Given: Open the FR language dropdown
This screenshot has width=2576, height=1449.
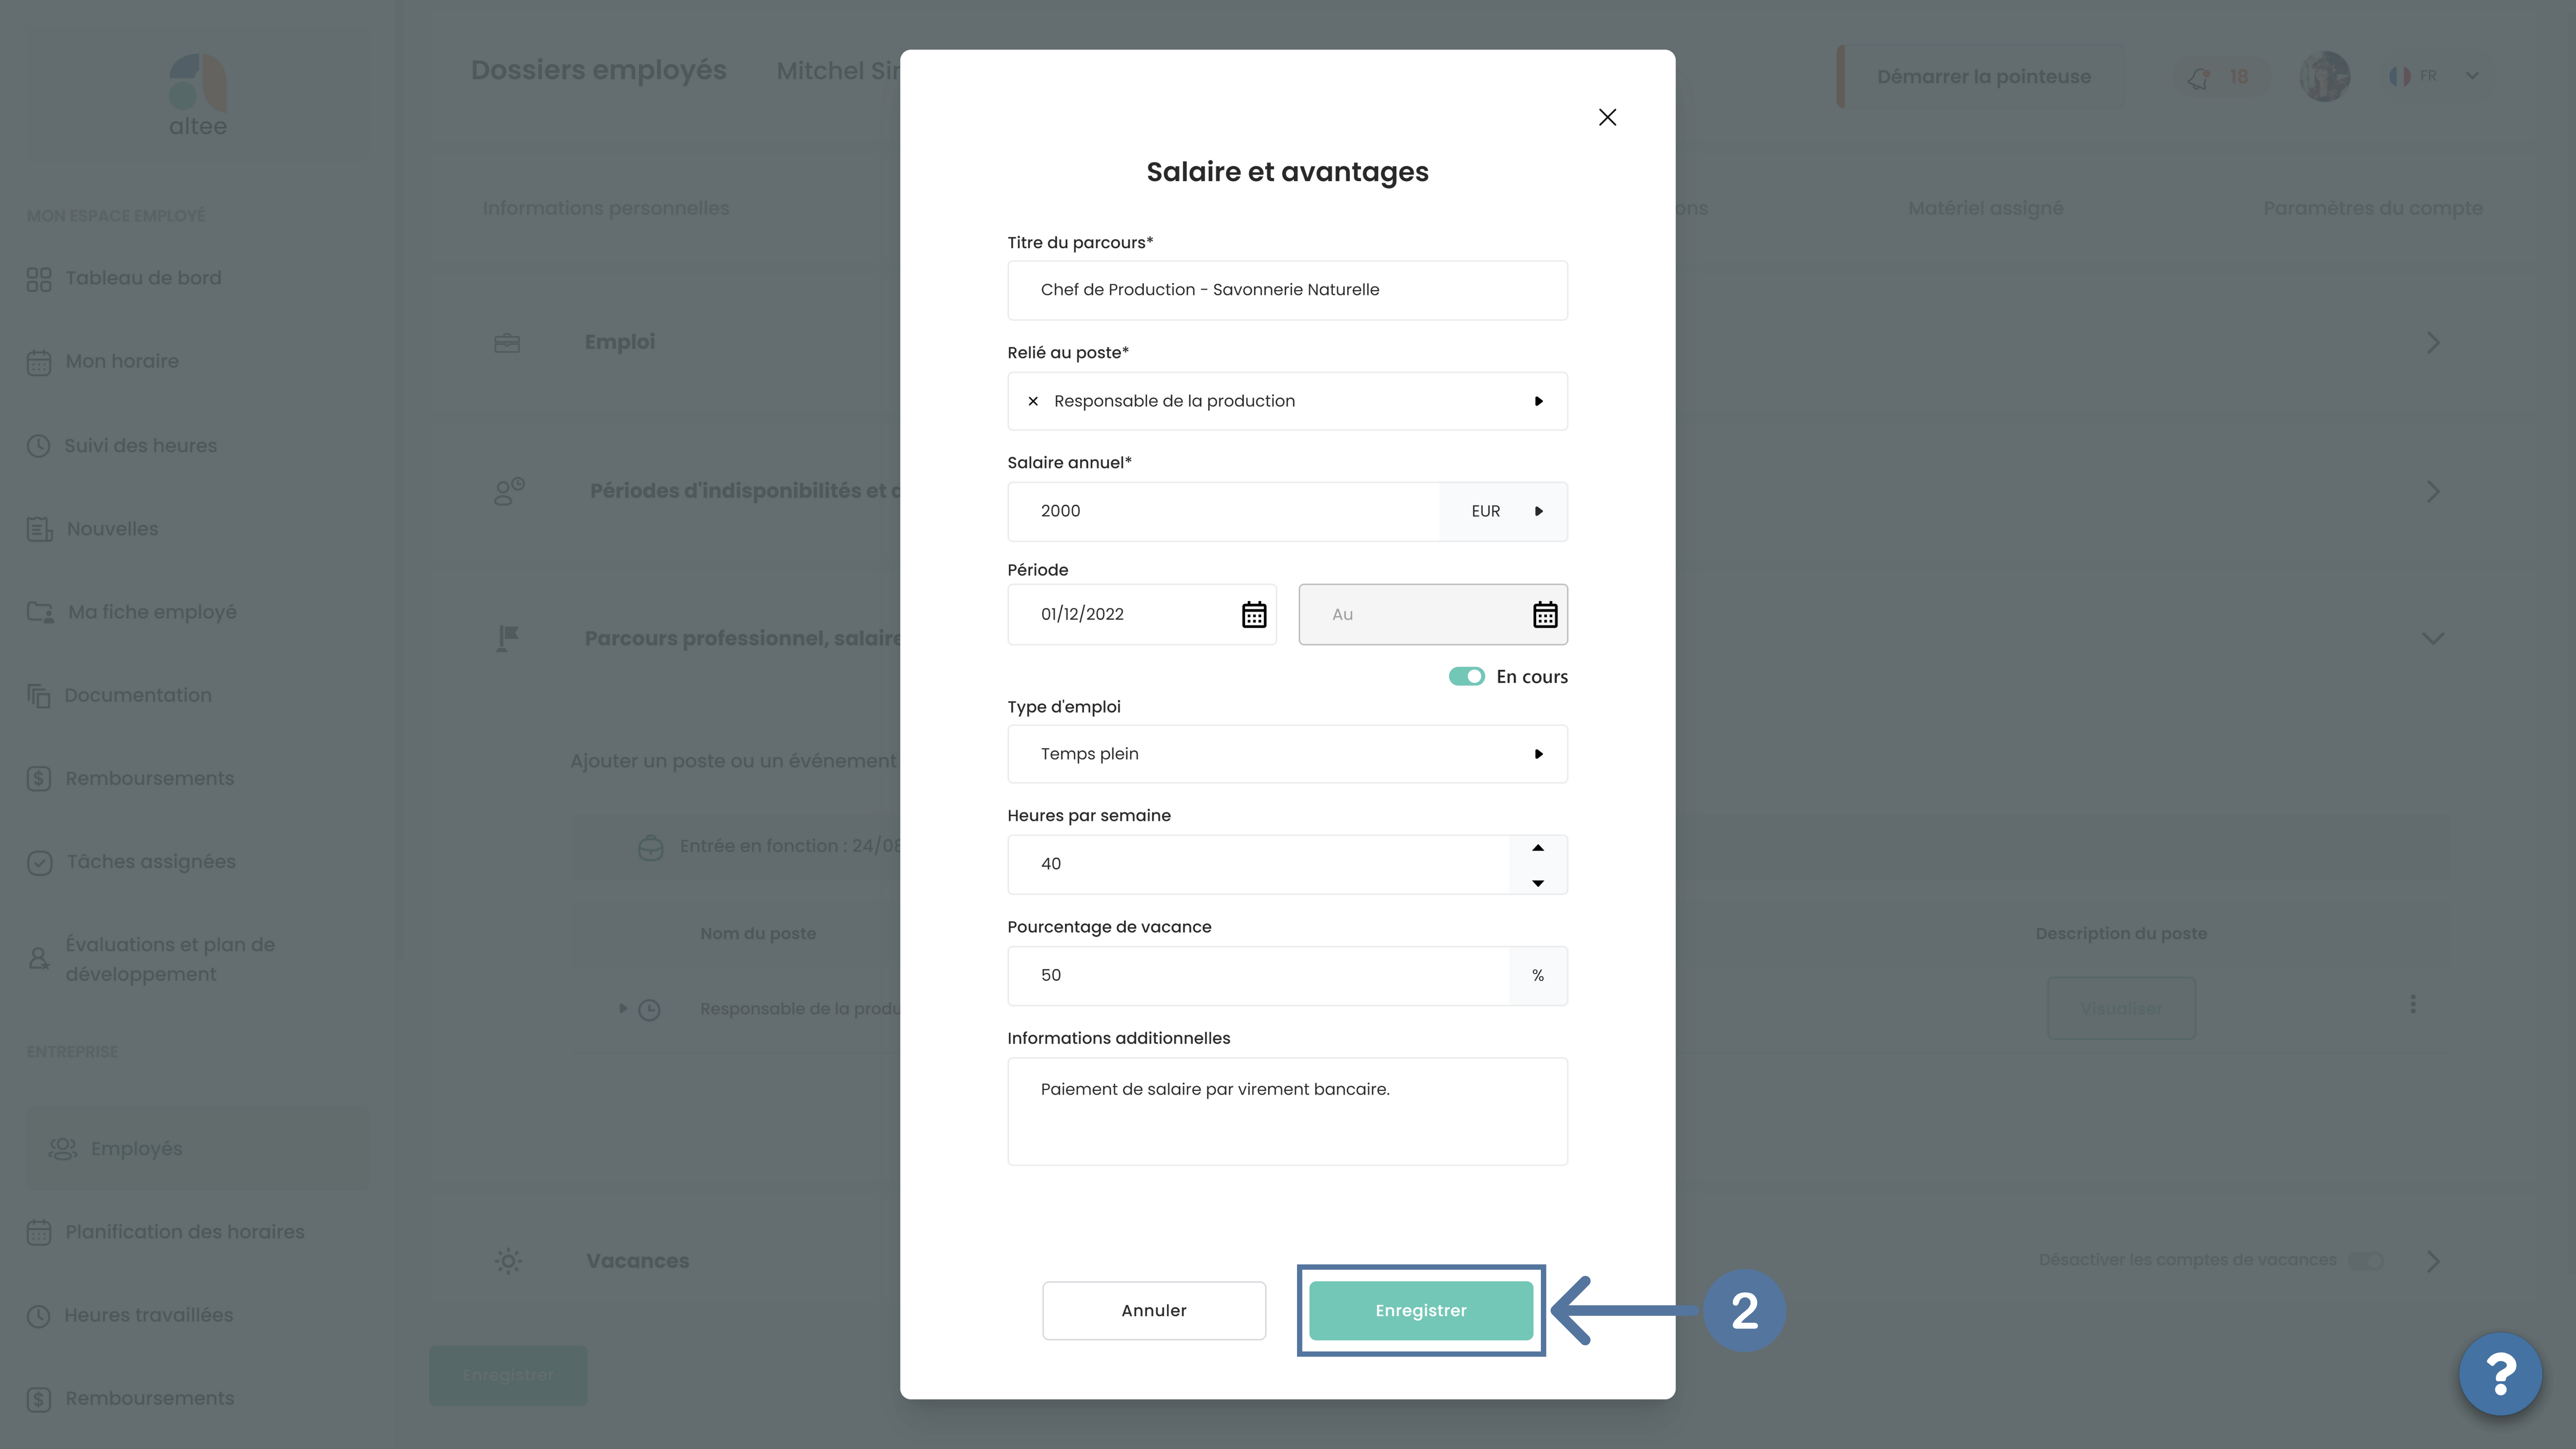Looking at the screenshot, I should pos(2433,76).
